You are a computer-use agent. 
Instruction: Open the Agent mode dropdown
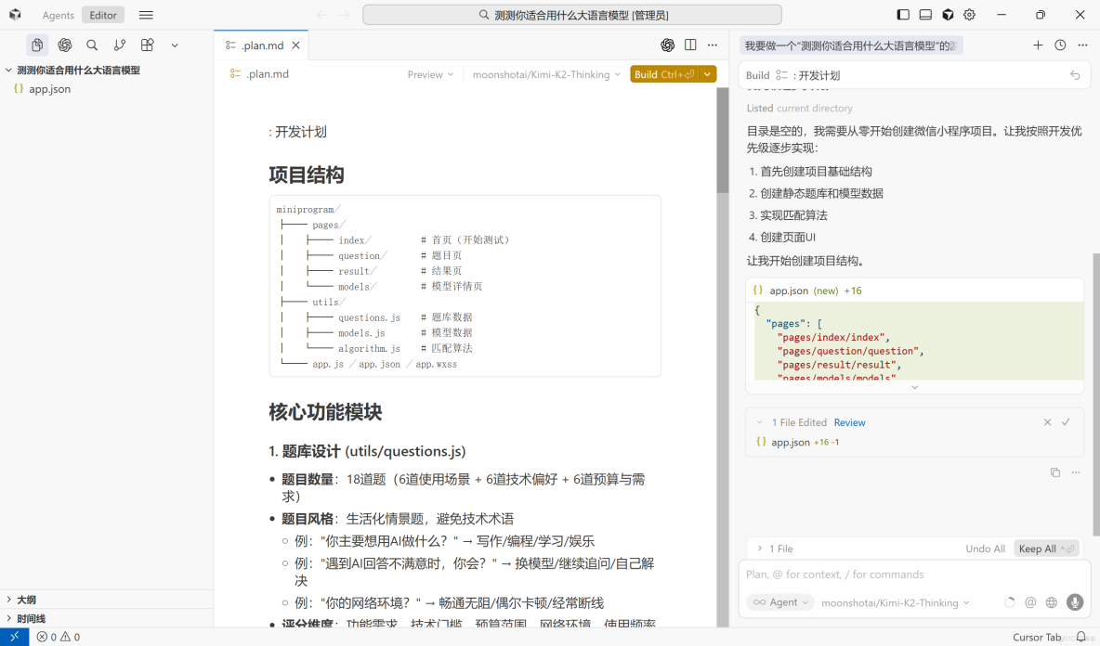(780, 602)
